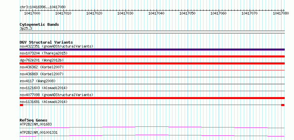294x140 pixels.
Task: Click the thick red nsv1073204 bar
Action: coord(152,56)
